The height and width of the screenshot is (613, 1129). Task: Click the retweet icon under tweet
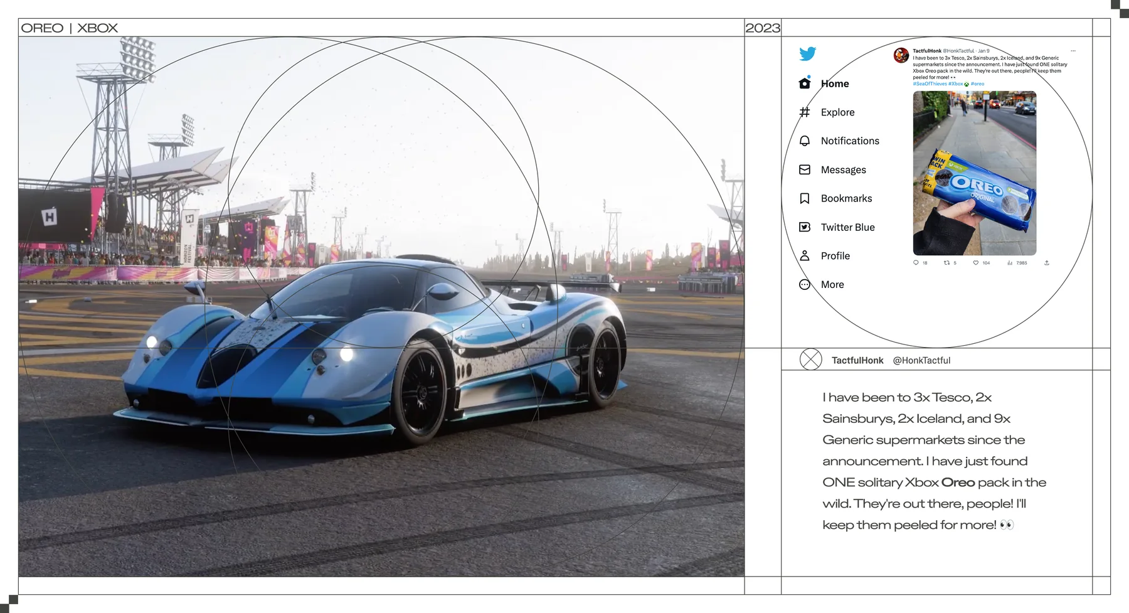pos(947,263)
